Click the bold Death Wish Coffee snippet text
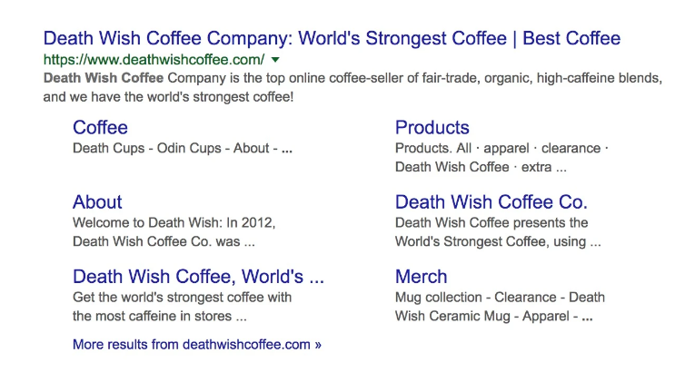685x372 pixels. click(x=104, y=78)
